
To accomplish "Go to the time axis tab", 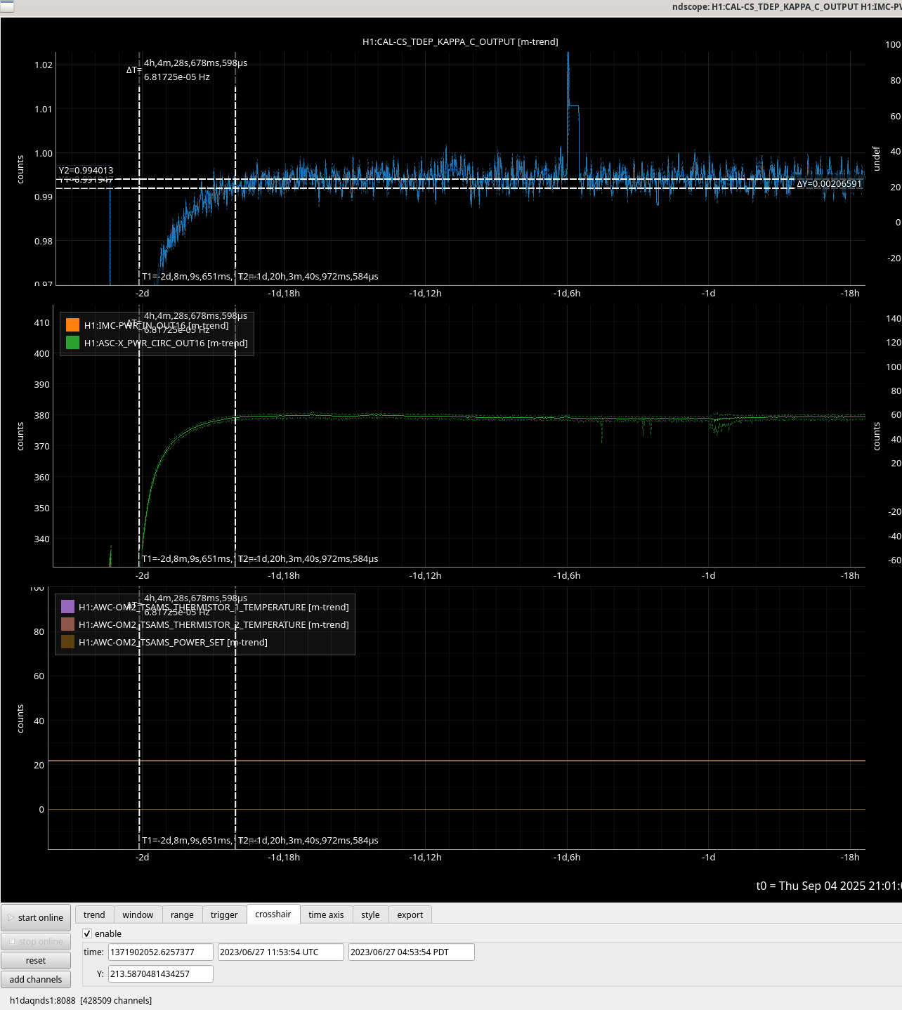I will pyautogui.click(x=326, y=914).
